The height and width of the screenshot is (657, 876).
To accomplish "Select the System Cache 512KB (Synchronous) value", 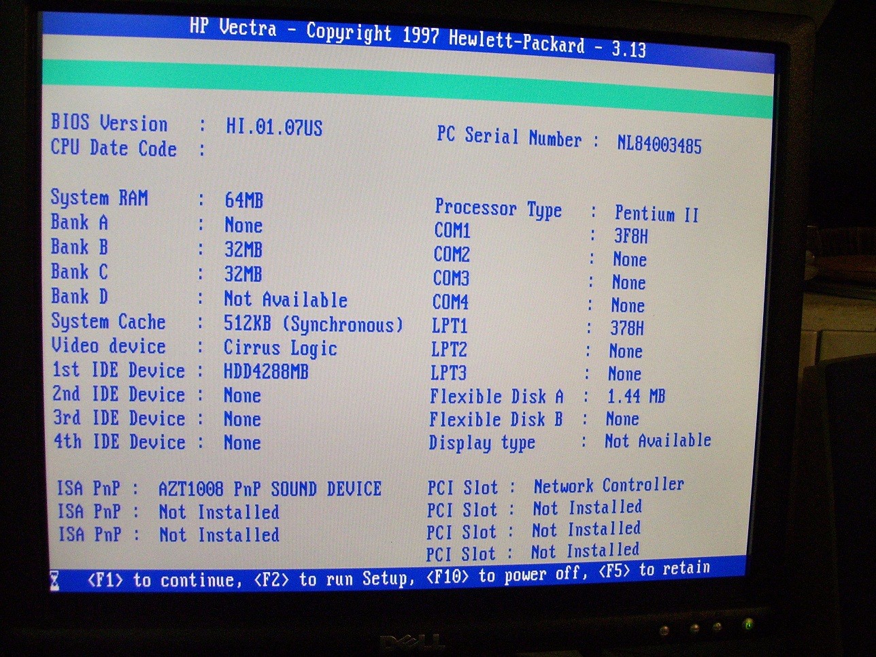I will (313, 324).
